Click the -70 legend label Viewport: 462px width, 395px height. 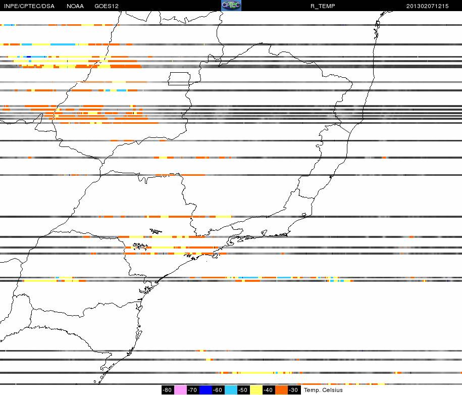tap(193, 390)
